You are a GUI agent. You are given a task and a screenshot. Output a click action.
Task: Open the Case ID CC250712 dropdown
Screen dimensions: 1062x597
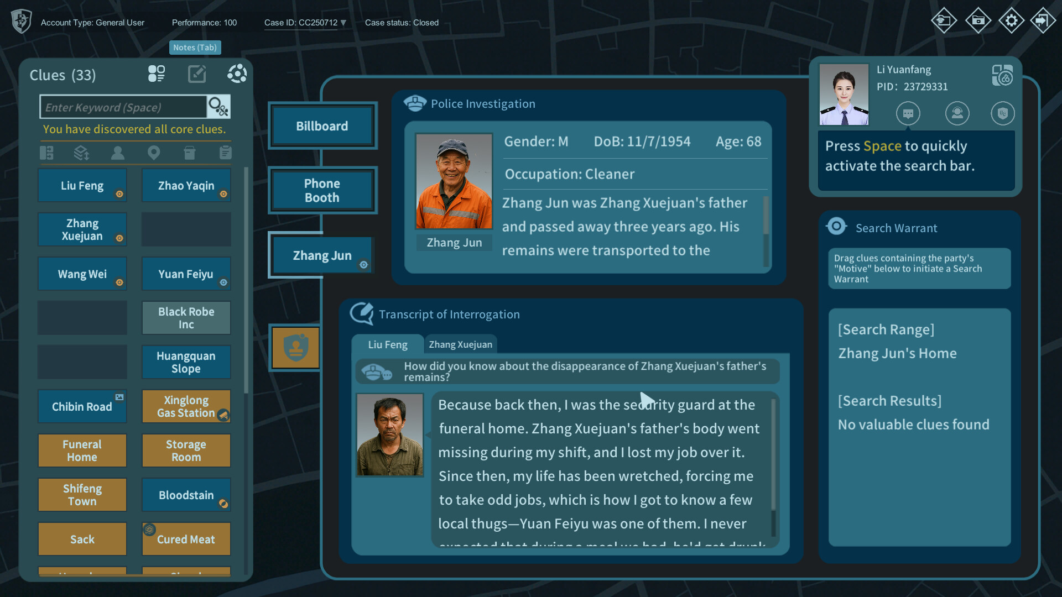coord(343,23)
